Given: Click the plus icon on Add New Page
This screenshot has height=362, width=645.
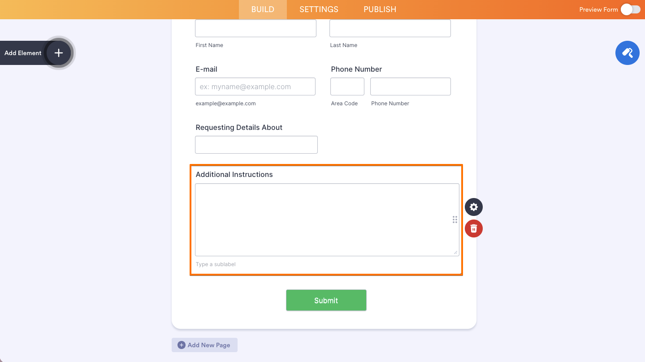Looking at the screenshot, I should pyautogui.click(x=181, y=345).
